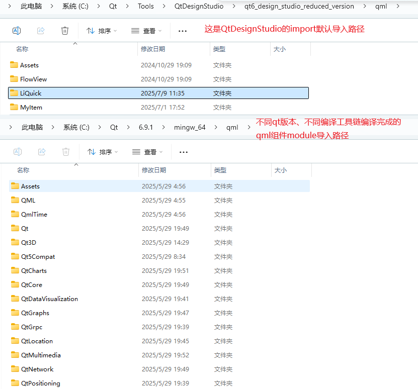Click date 2025/7/1 17:52 of MyItem
This screenshot has width=418, height=389.
[162, 108]
